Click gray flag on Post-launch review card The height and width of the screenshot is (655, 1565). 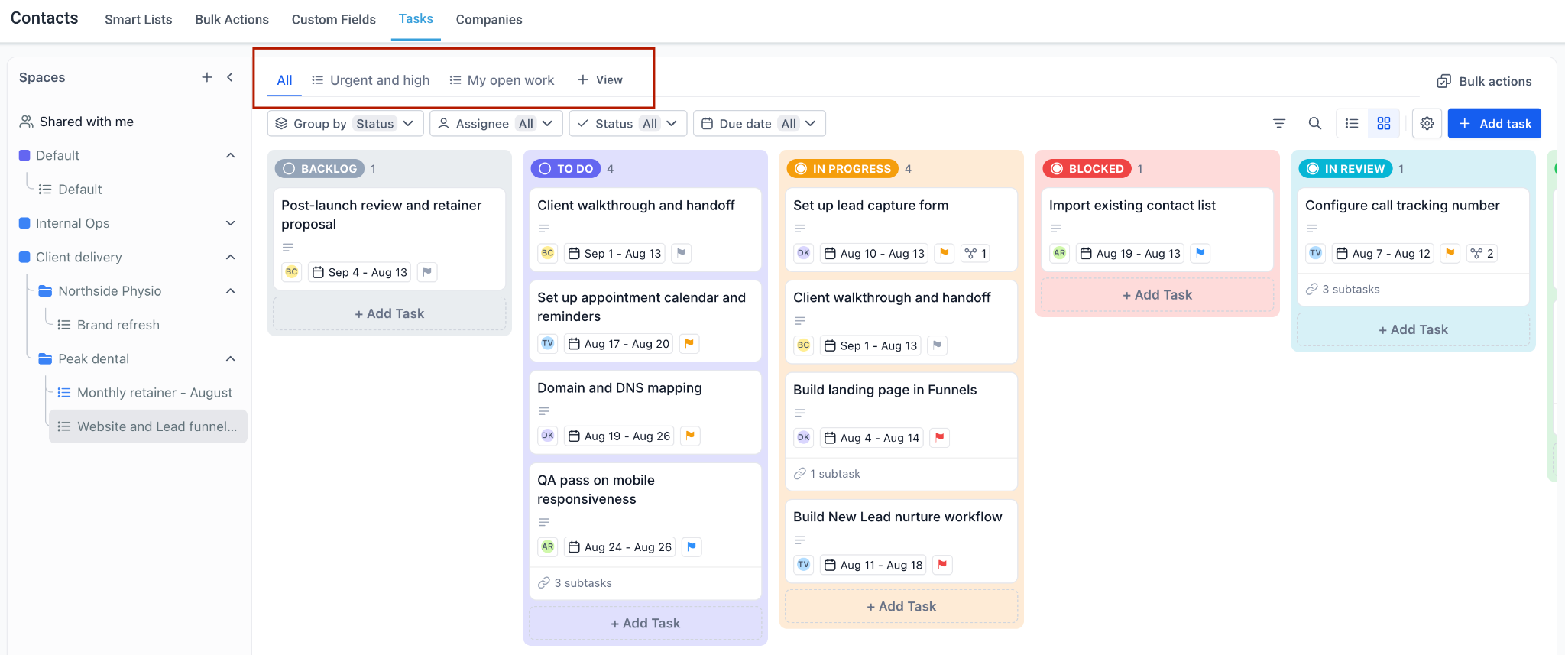[427, 271]
